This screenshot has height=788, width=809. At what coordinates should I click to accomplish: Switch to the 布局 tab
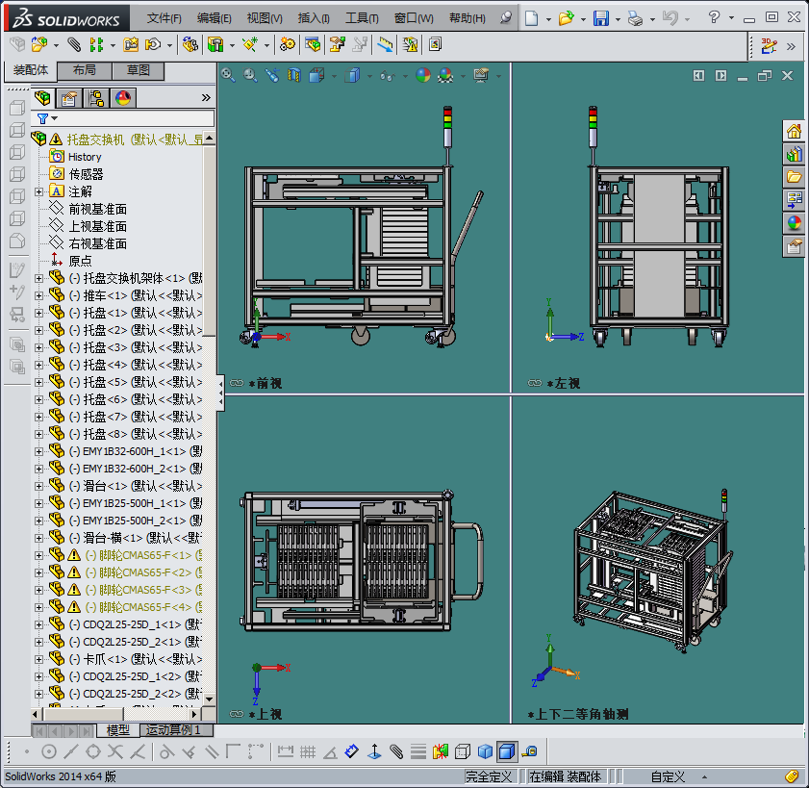pos(85,70)
